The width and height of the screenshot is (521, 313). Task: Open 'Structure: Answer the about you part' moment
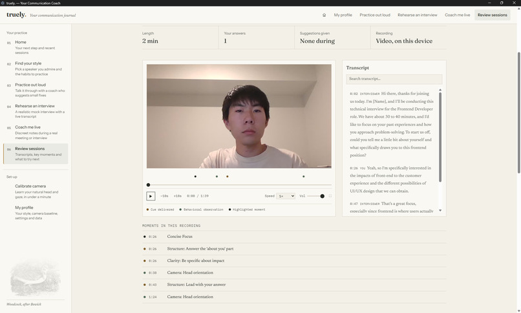point(294,248)
